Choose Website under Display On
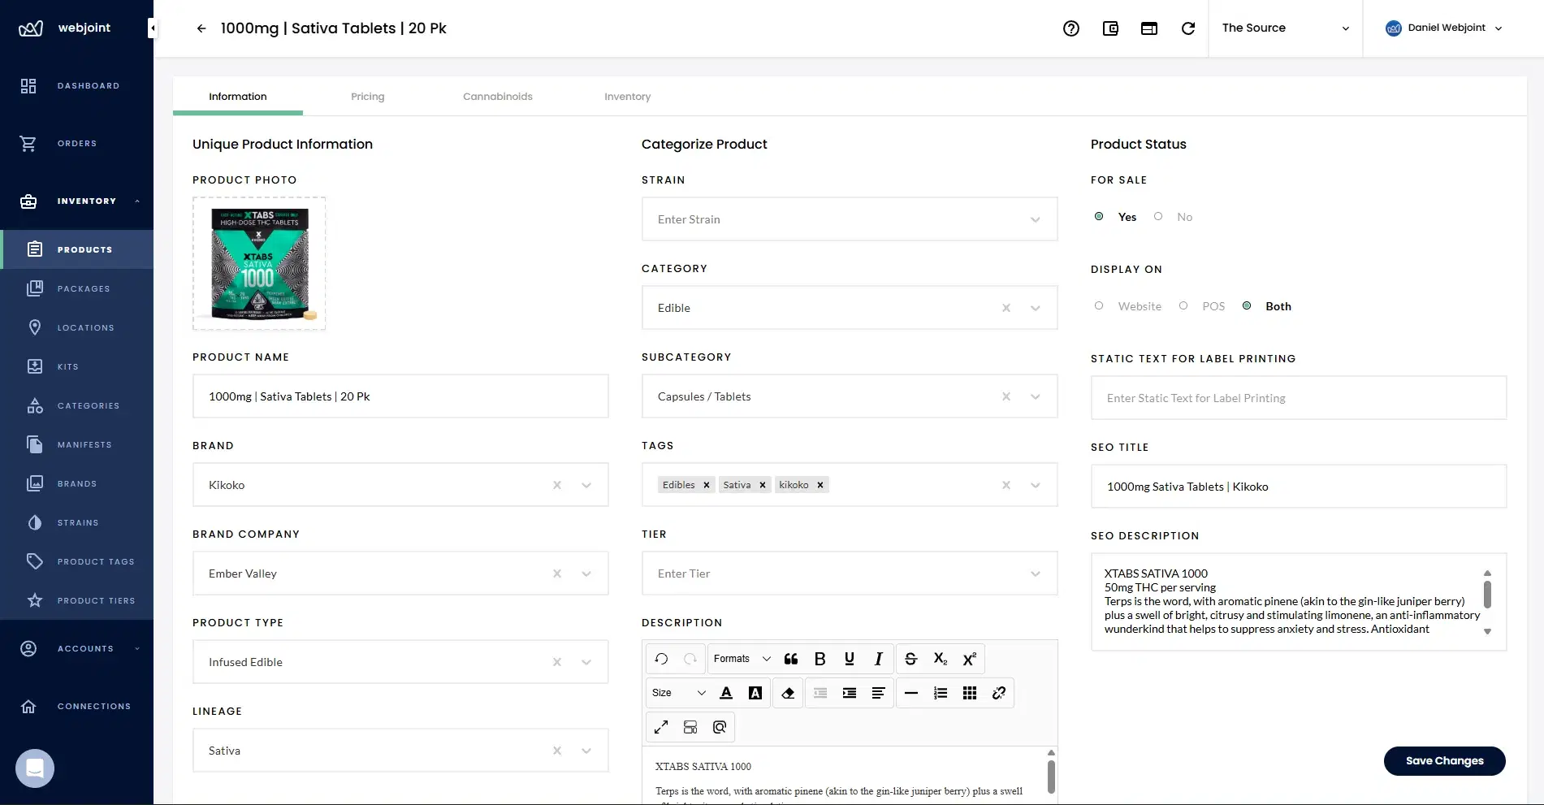This screenshot has height=805, width=1544. (1099, 305)
